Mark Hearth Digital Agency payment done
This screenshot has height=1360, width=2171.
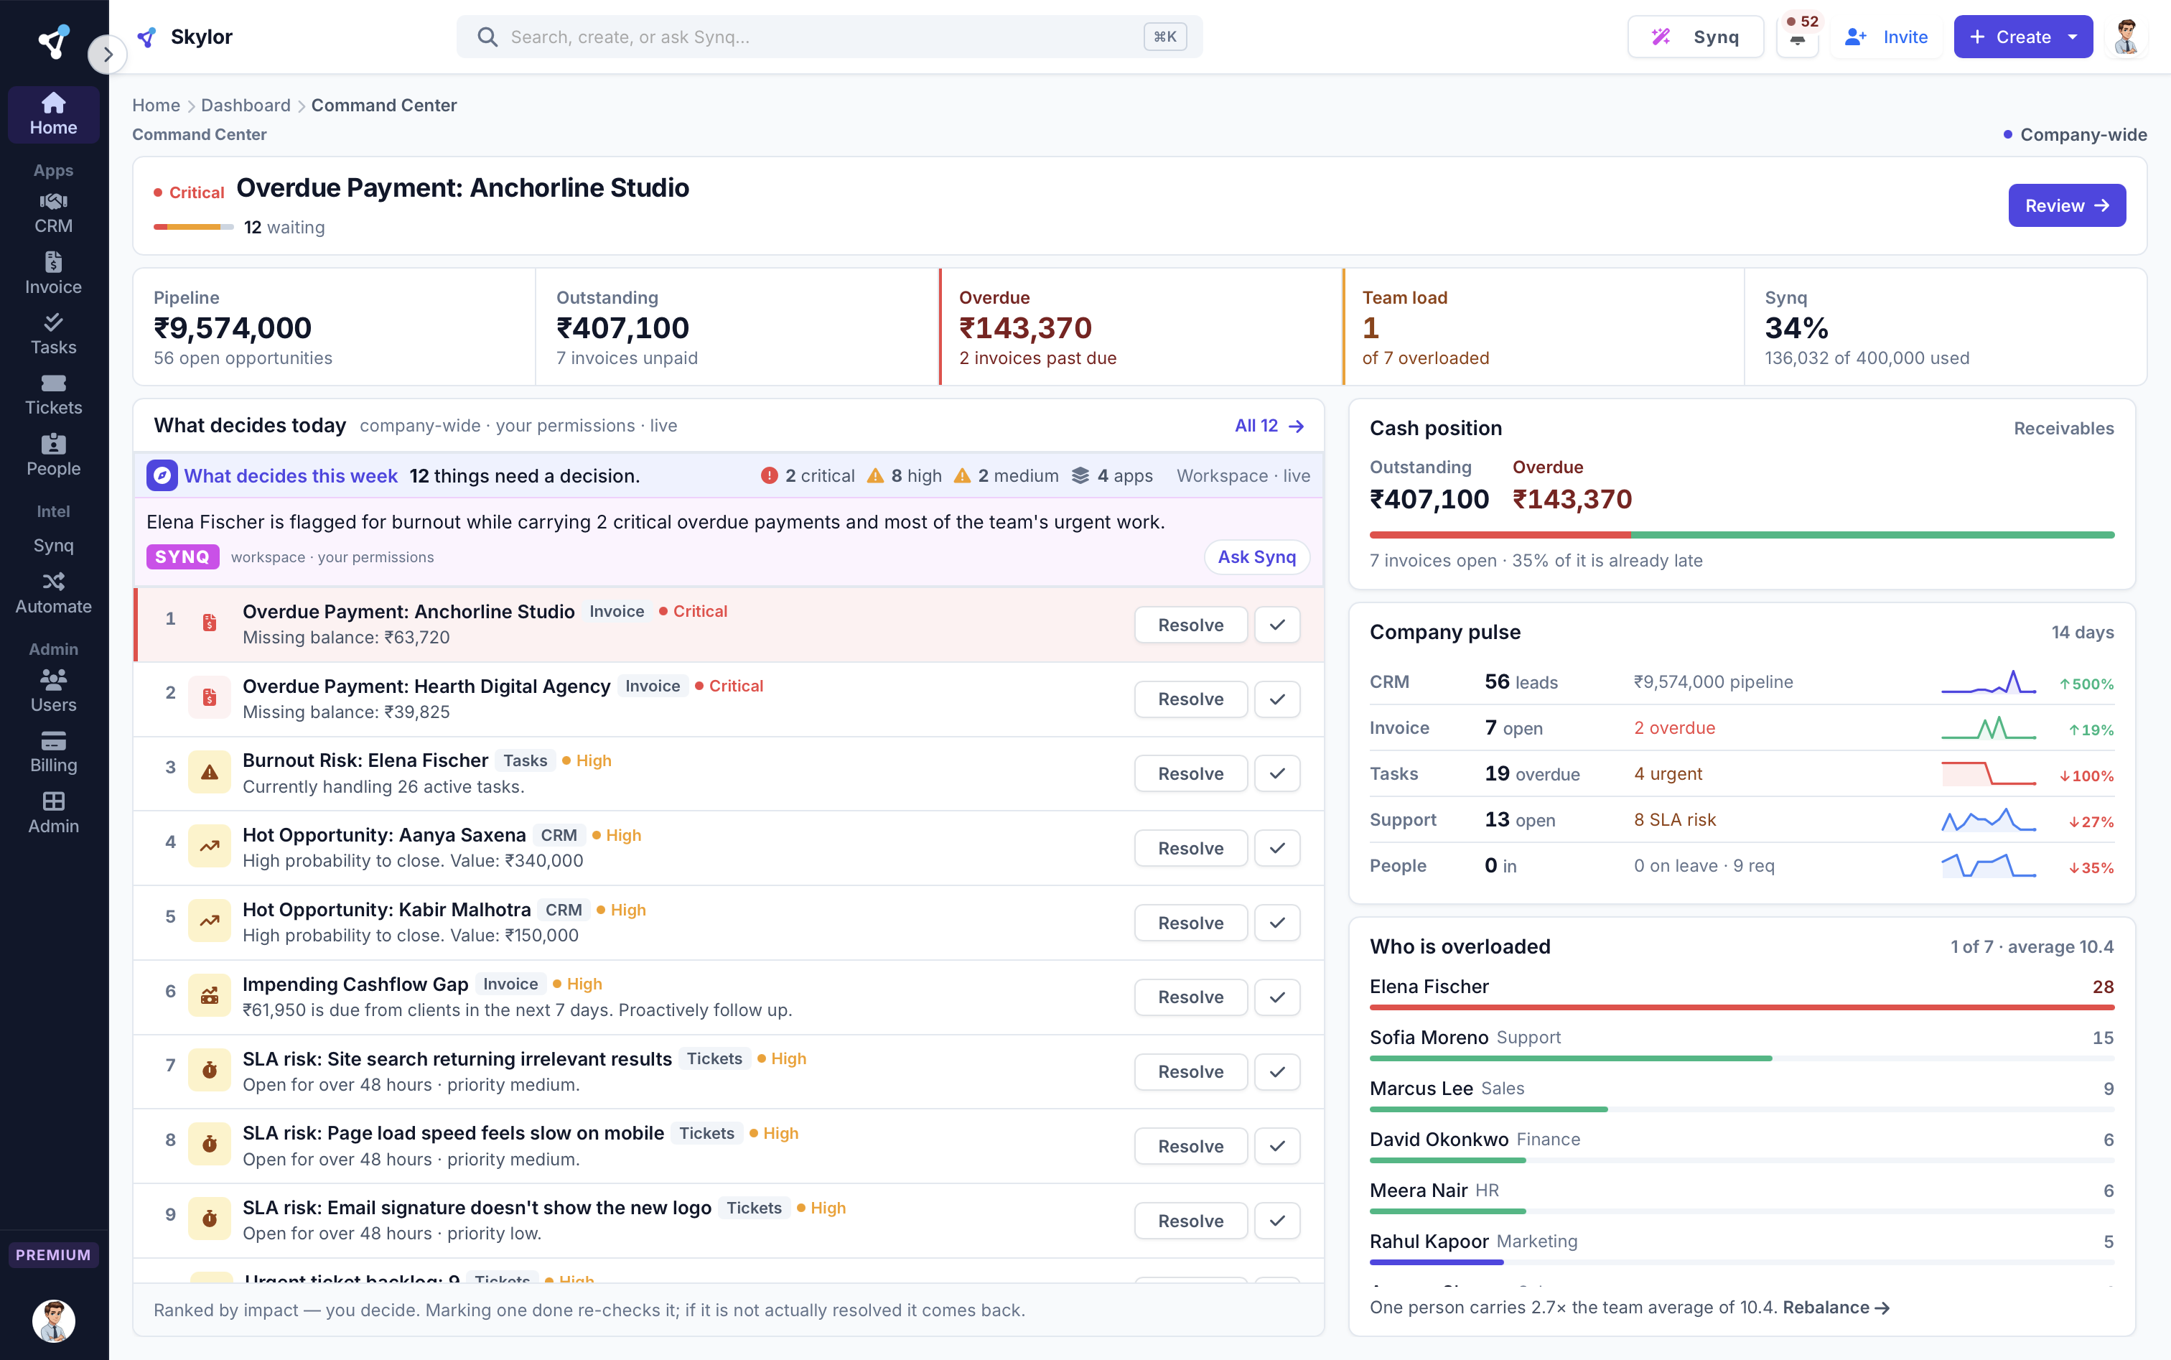1277,699
